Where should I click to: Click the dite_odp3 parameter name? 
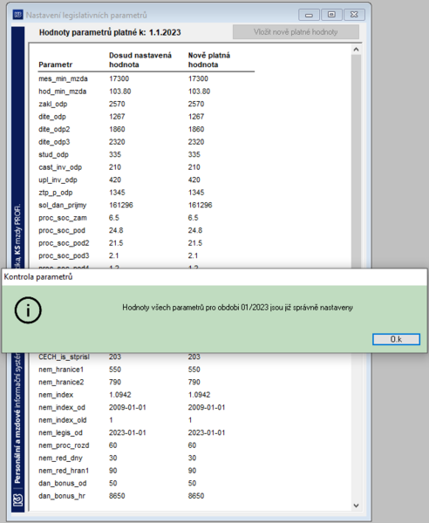tap(54, 142)
